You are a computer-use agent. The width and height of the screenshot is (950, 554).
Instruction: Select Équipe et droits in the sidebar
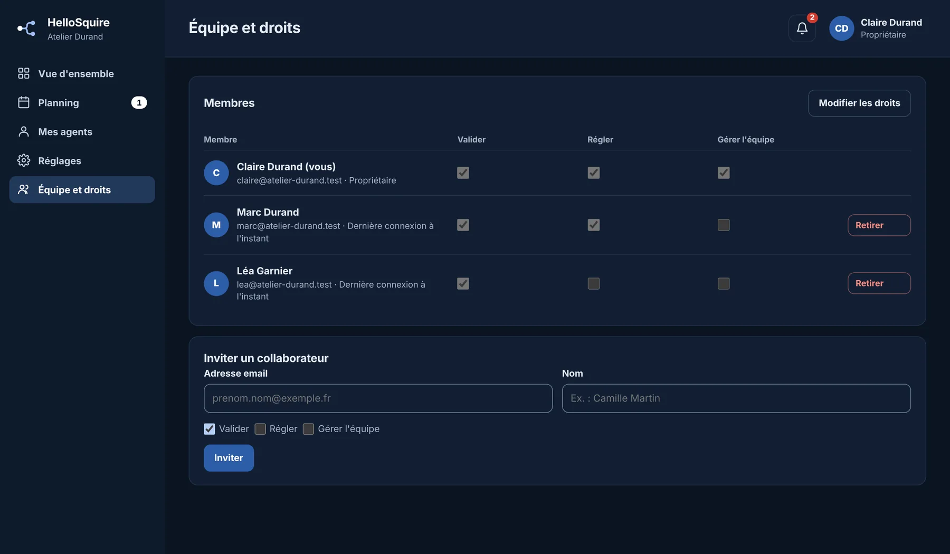point(82,189)
